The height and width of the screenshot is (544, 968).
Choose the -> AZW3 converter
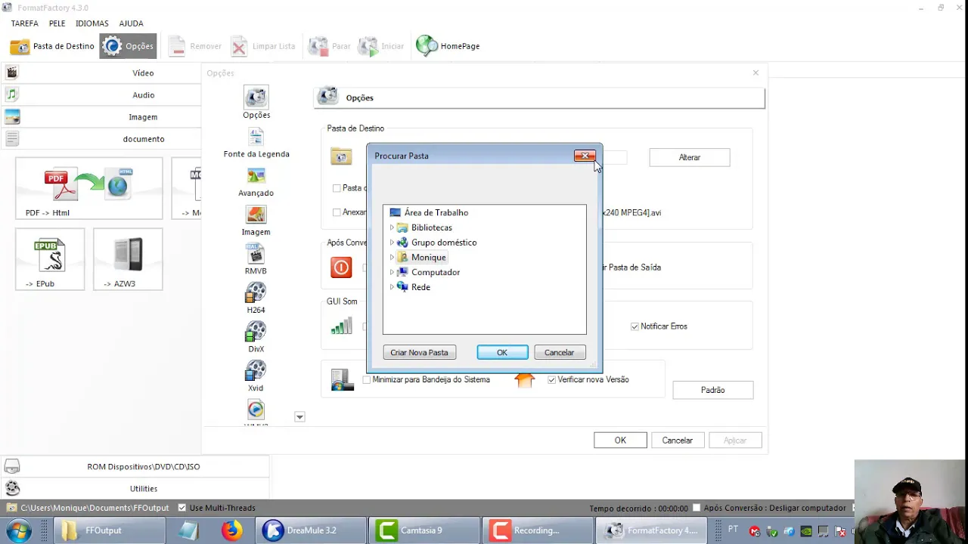pos(128,259)
